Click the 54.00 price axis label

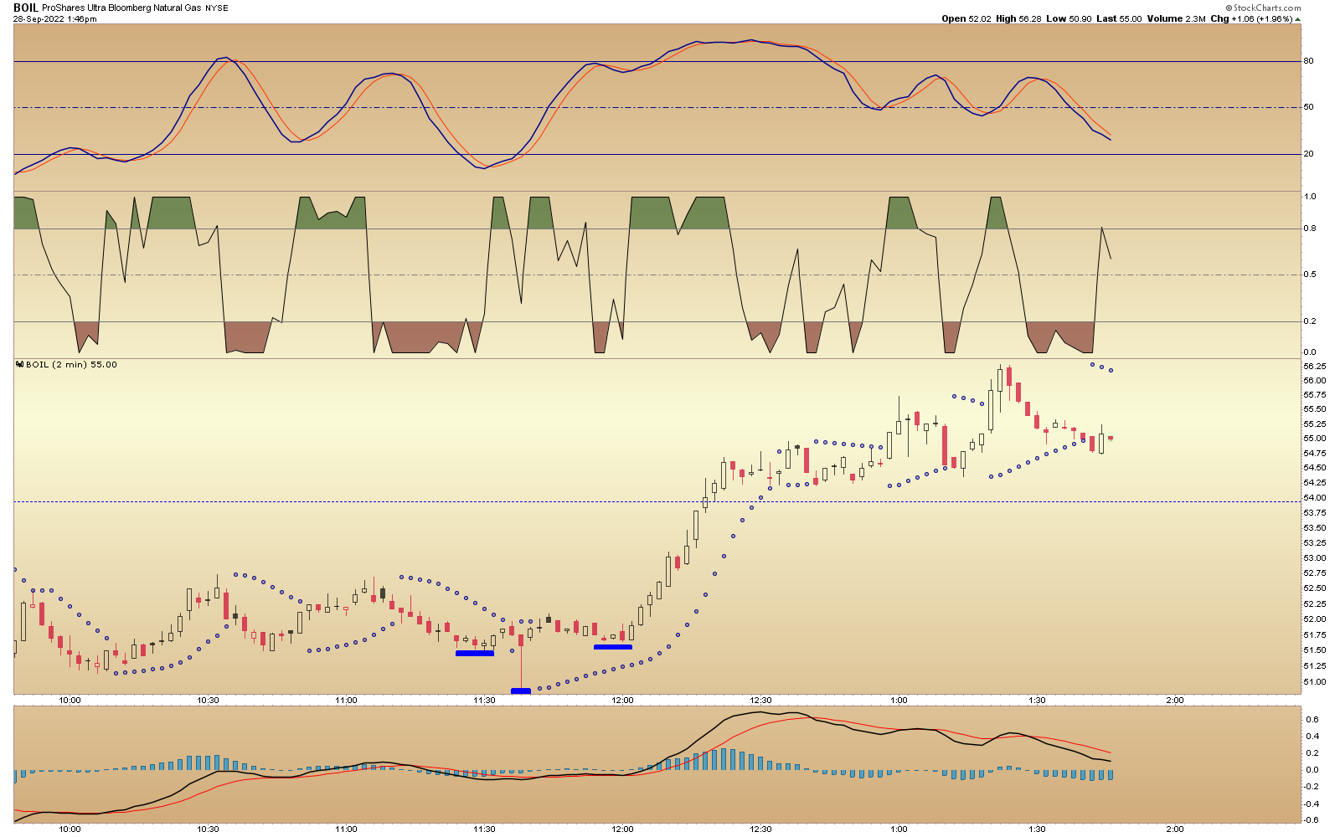[x=1315, y=498]
